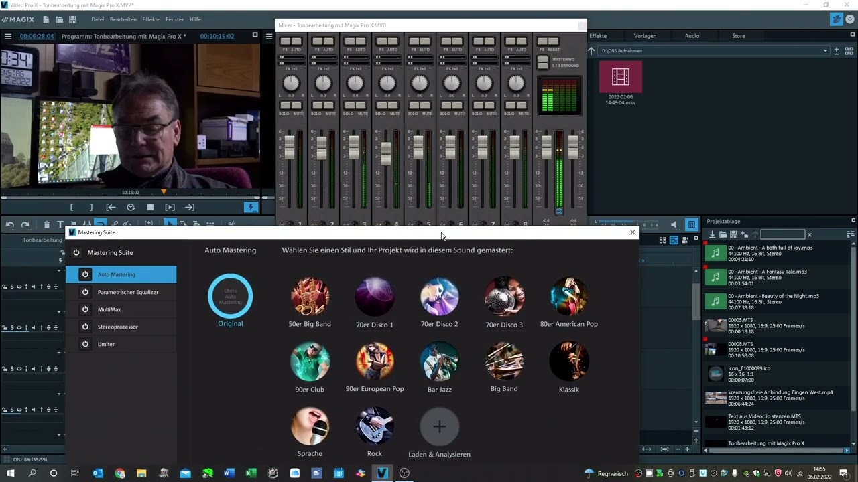Select the Bar Jazz preset icon
The width and height of the screenshot is (858, 482).
[x=439, y=361]
